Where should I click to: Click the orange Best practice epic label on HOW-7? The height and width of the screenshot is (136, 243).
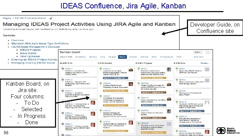pyautogui.click(x=154, y=78)
